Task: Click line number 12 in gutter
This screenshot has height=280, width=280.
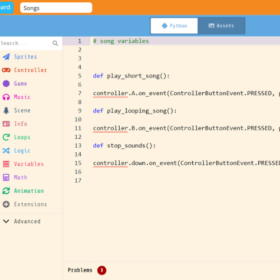Action: tap(78, 137)
